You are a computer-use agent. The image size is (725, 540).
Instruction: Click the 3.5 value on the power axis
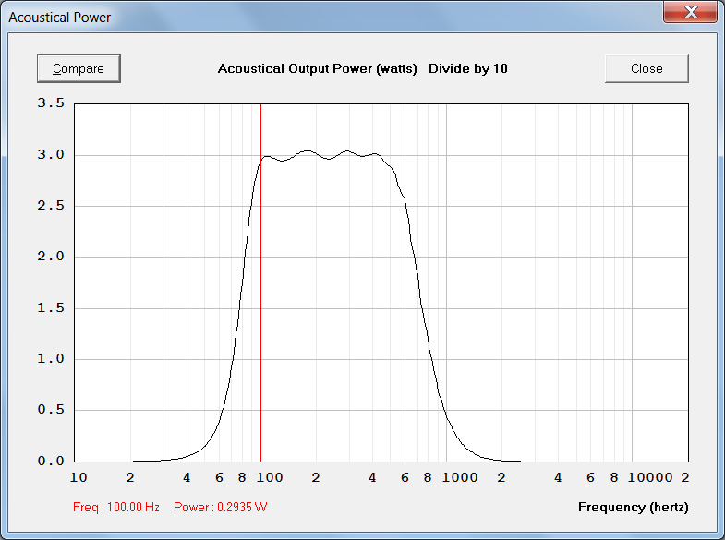[51, 103]
